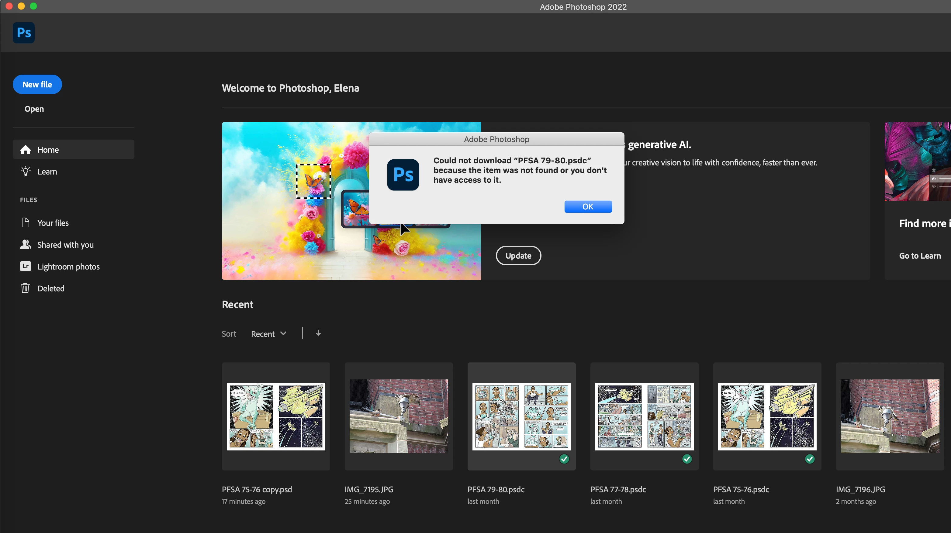Click the Photoshop Ps logo icon
The height and width of the screenshot is (533, 951).
24,33
